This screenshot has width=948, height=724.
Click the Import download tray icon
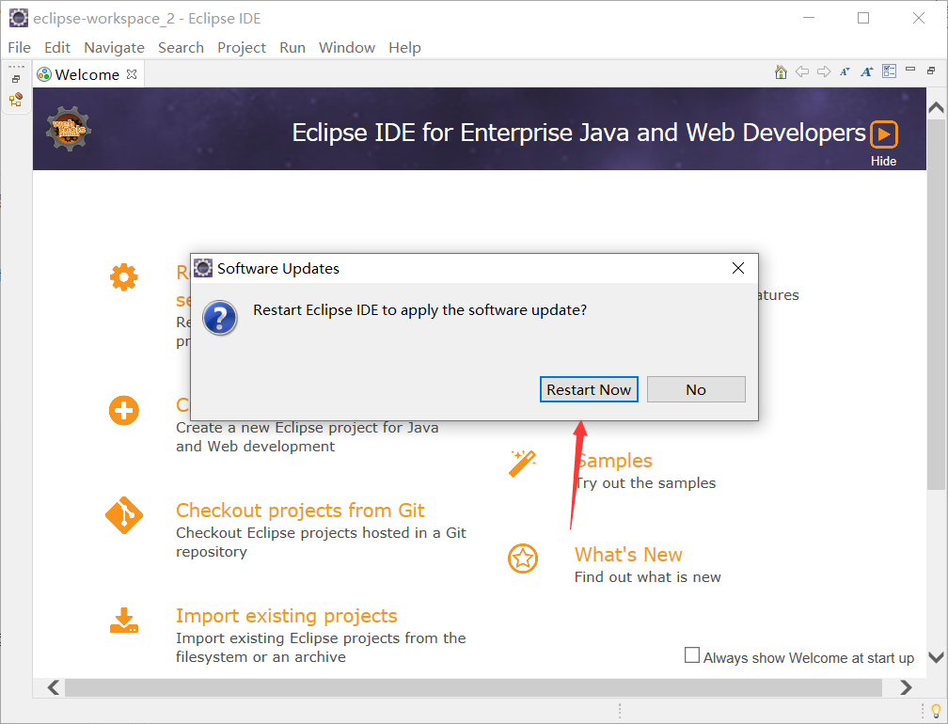click(124, 621)
